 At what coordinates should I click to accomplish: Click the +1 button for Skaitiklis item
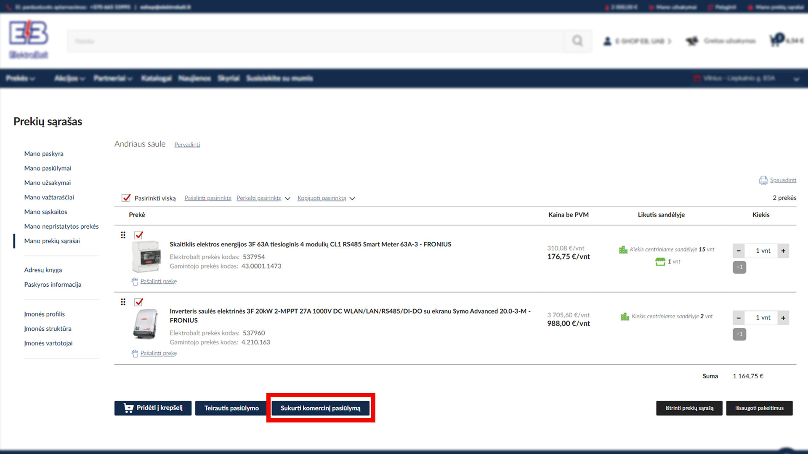[x=739, y=267]
